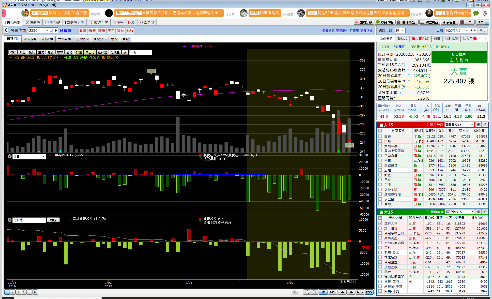Open the 個股資訊 link
The width and height of the screenshot is (492, 299).
pyautogui.click(x=328, y=31)
